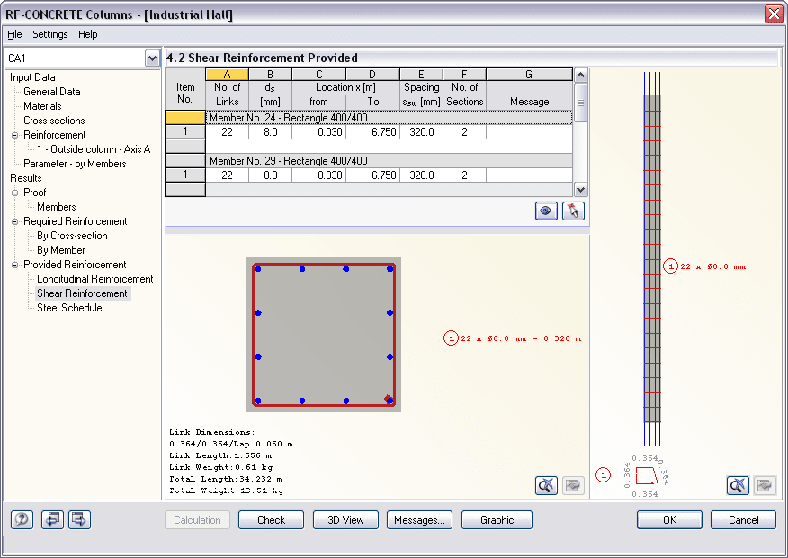
Task: Click ds 8.0 cell for Member 29
Action: point(270,175)
